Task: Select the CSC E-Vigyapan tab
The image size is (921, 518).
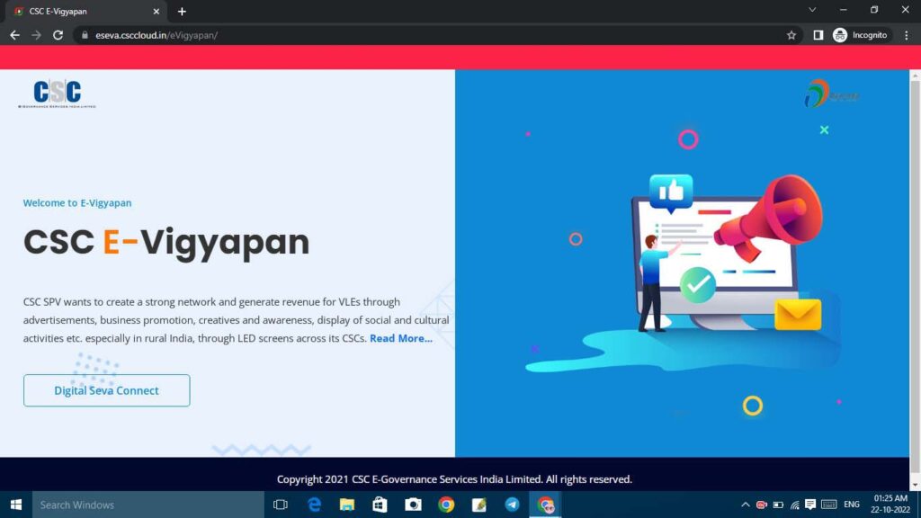Action: click(x=85, y=11)
